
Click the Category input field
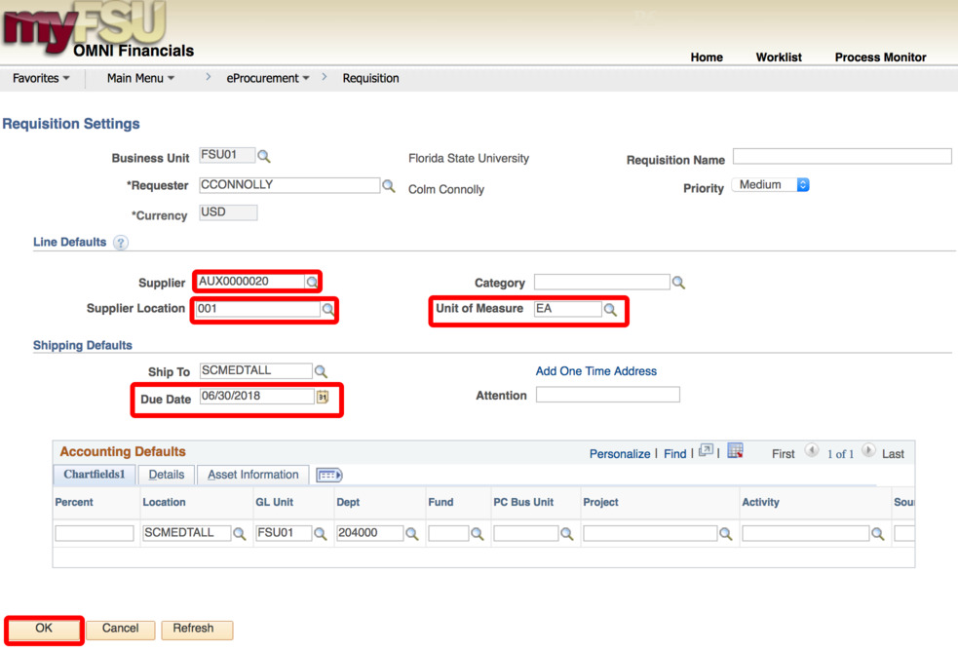602,282
